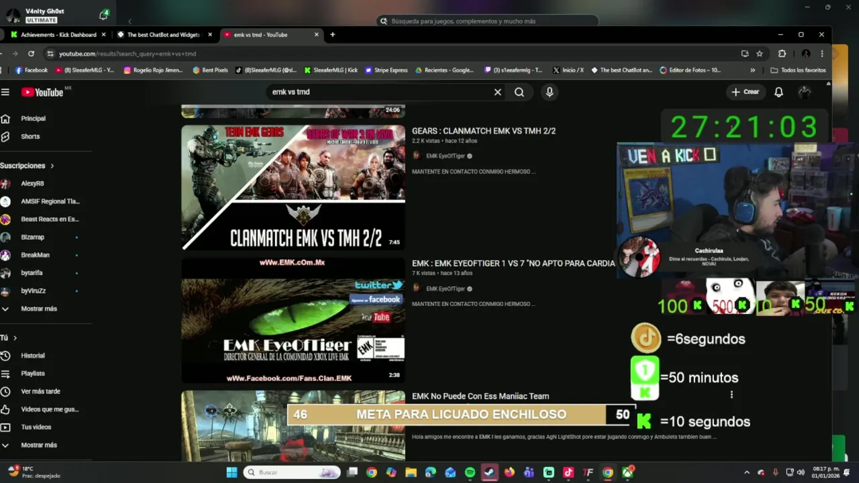Image resolution: width=859 pixels, height=483 pixels.
Task: Reload the page in Chrome
Action: pos(31,54)
